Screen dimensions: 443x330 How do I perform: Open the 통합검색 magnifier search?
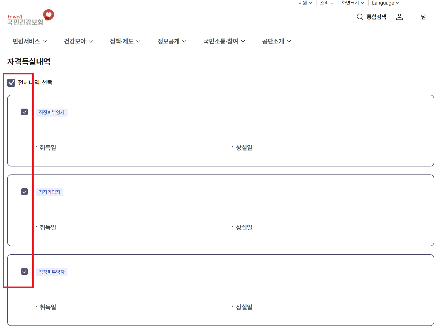point(360,17)
